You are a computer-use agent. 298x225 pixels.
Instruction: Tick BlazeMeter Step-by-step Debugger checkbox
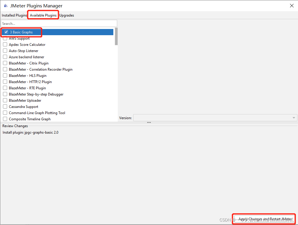(x=5, y=94)
